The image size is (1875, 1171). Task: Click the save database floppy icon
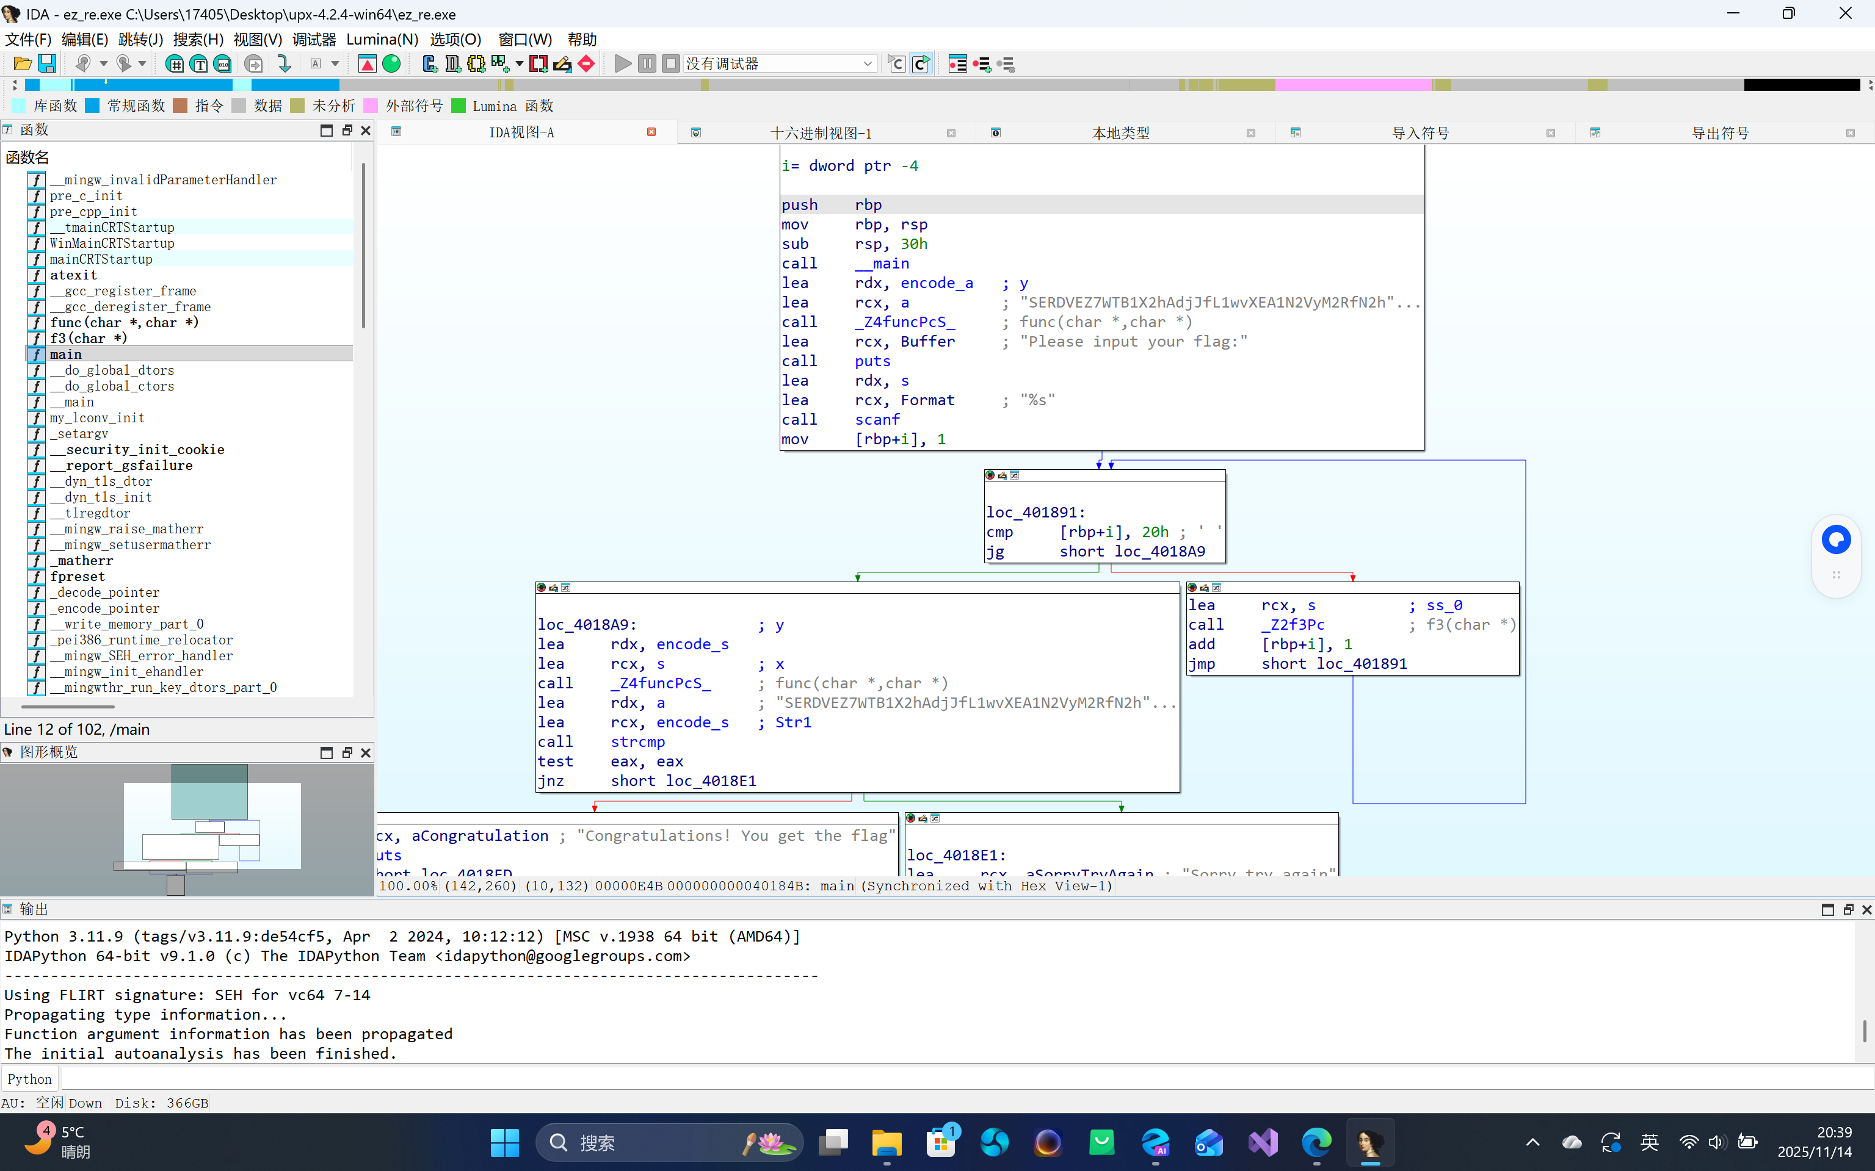point(47,63)
